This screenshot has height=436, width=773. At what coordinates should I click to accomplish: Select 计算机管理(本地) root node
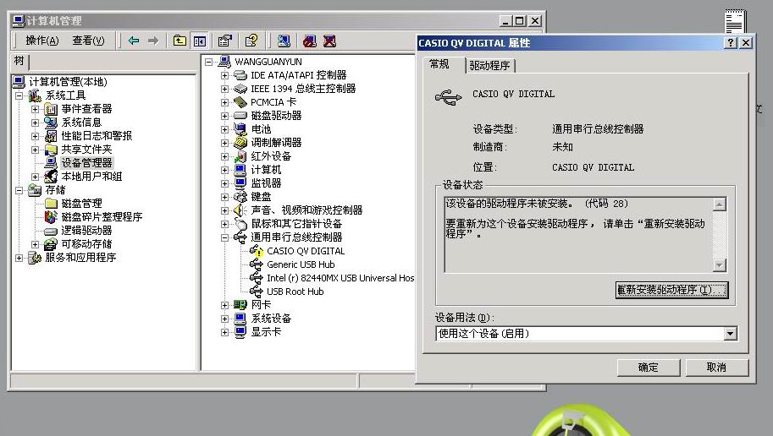coord(68,82)
